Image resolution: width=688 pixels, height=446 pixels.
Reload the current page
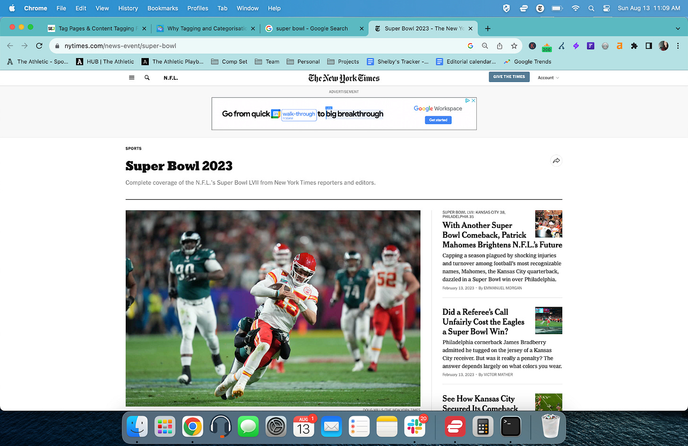click(39, 46)
